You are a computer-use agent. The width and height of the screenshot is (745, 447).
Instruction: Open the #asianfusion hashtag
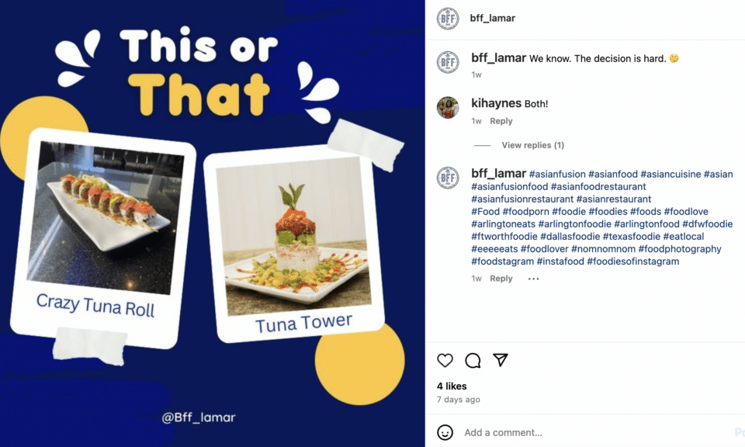tap(557, 175)
